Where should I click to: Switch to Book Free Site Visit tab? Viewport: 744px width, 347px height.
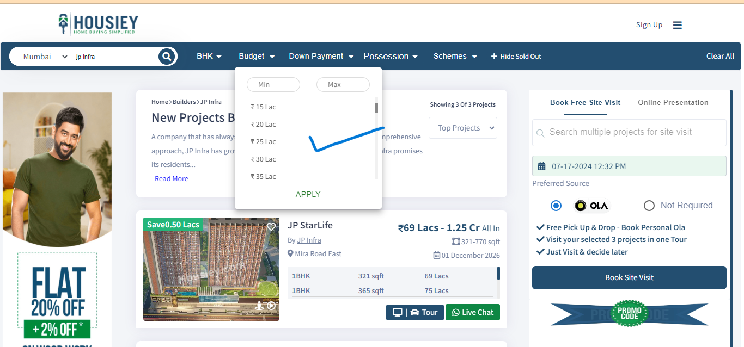[x=585, y=102]
